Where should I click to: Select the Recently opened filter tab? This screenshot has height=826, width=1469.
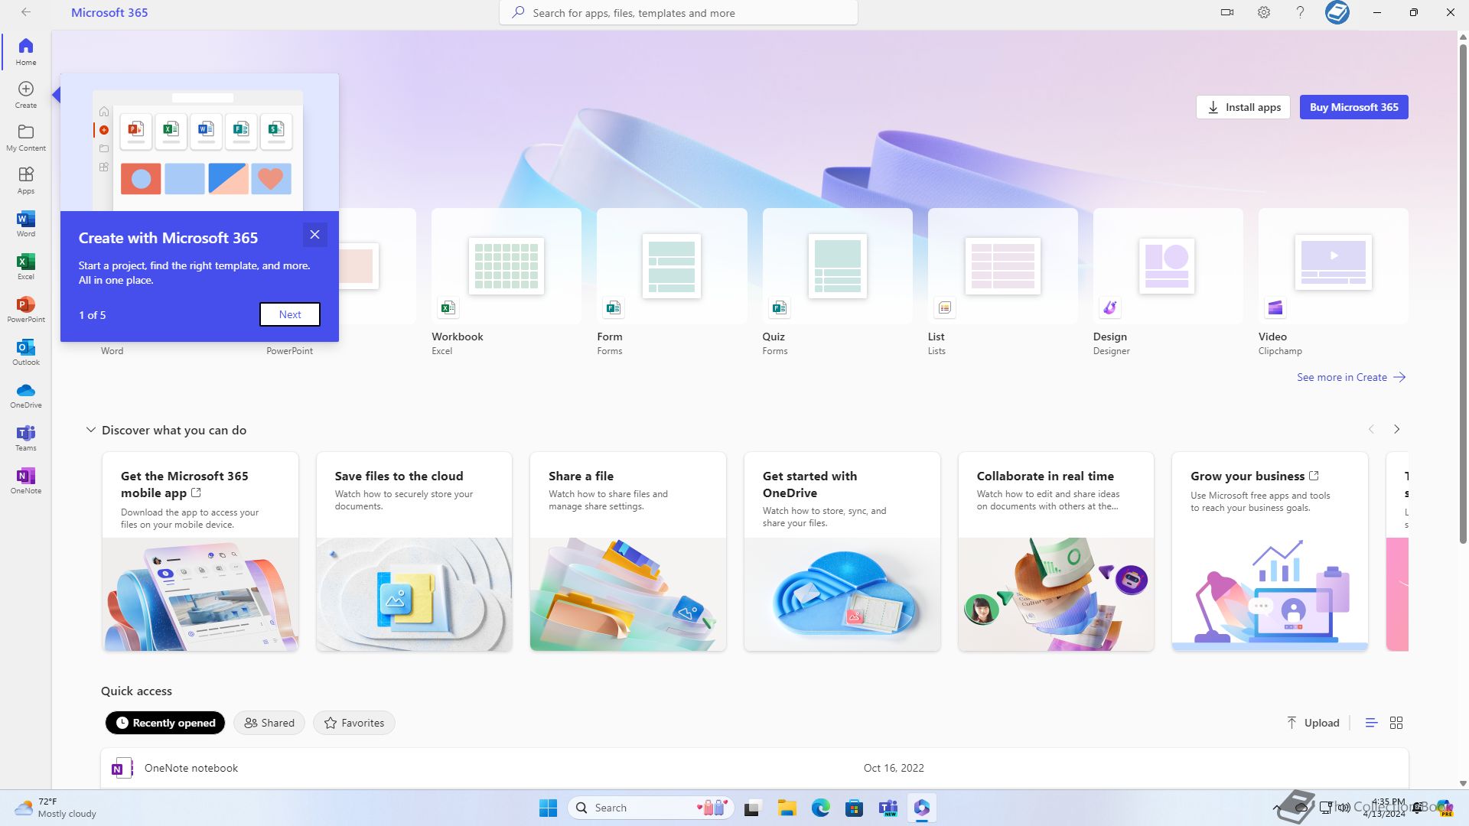pos(165,723)
